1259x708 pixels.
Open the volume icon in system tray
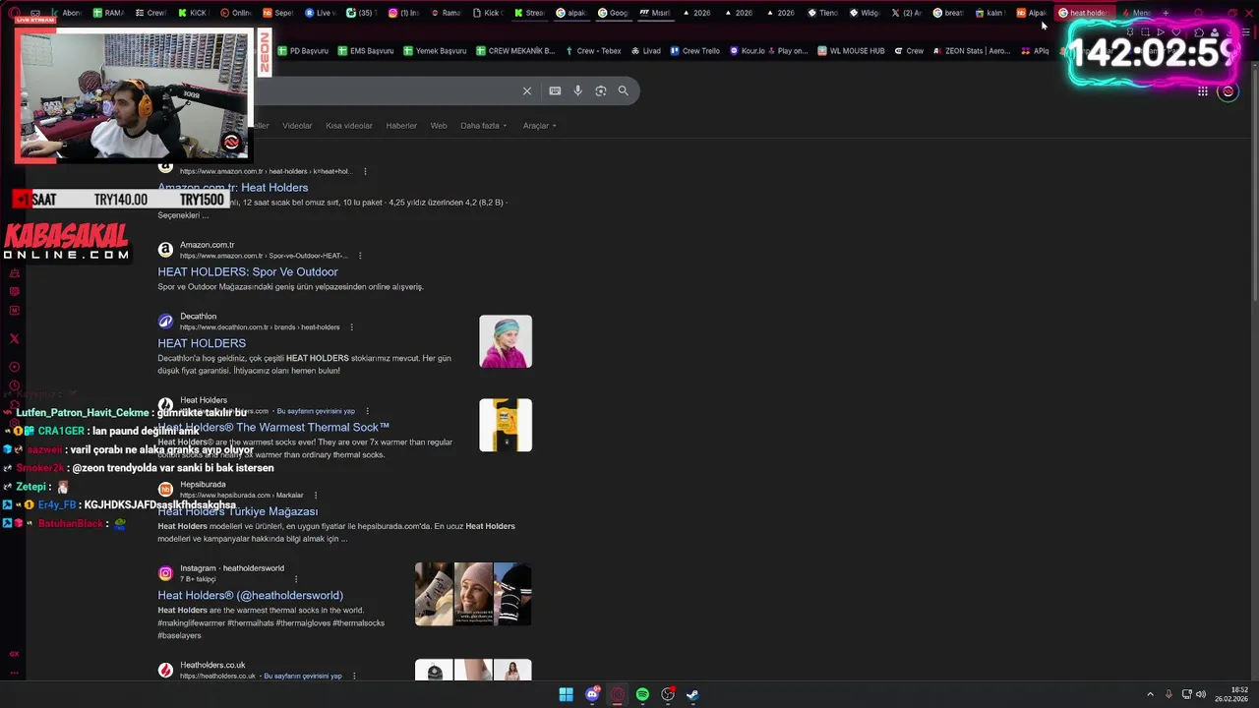tap(1201, 694)
